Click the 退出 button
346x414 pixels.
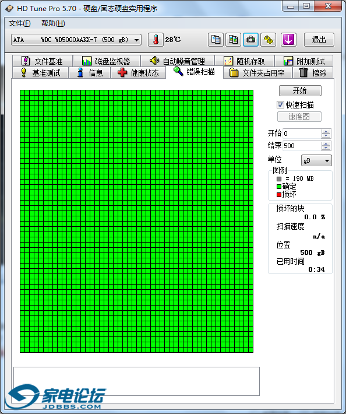[319, 40]
